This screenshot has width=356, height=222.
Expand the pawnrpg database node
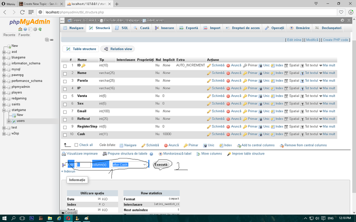(x=4, y=75)
